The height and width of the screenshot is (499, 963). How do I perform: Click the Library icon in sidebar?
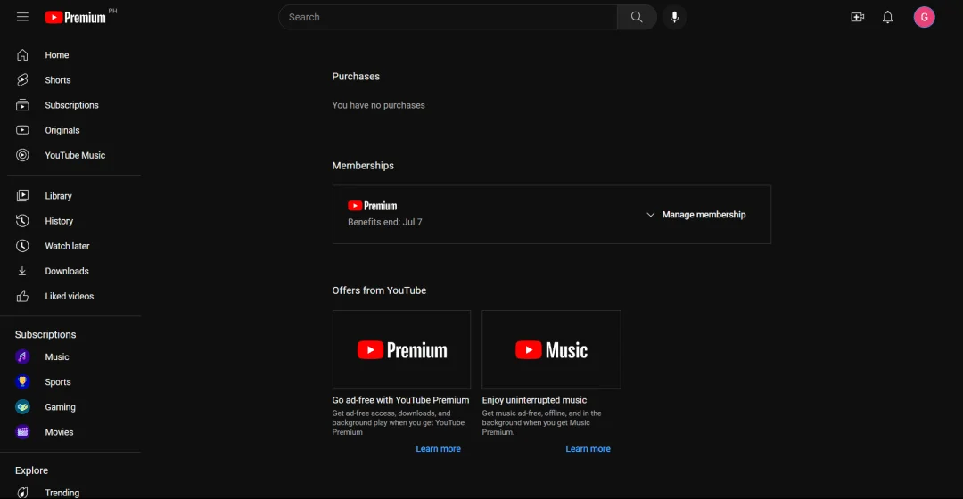point(22,196)
